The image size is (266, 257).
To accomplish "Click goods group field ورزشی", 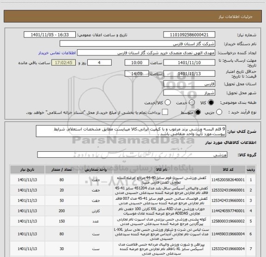I will click(x=132, y=155).
